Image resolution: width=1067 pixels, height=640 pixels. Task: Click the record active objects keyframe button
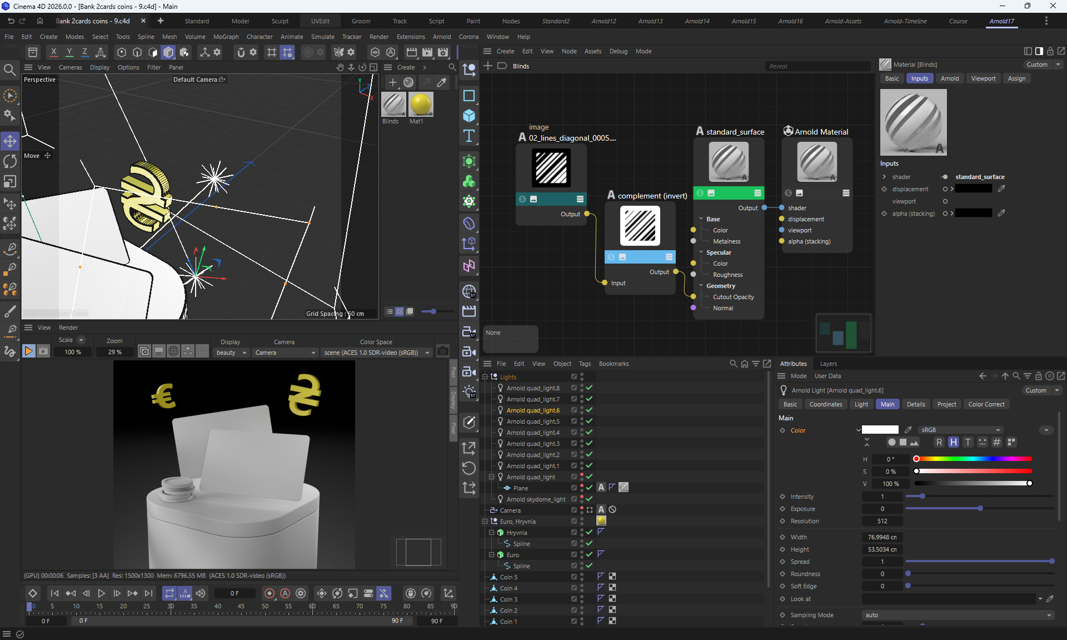(270, 593)
